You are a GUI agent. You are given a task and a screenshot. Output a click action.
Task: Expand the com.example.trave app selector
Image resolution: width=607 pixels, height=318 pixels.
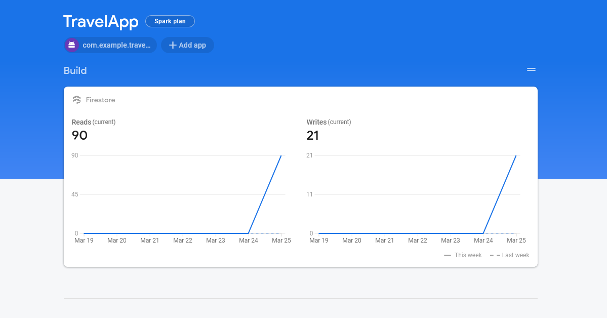(110, 45)
